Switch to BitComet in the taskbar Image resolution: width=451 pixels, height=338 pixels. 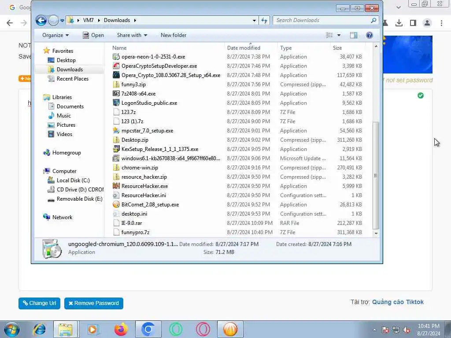(x=230, y=329)
